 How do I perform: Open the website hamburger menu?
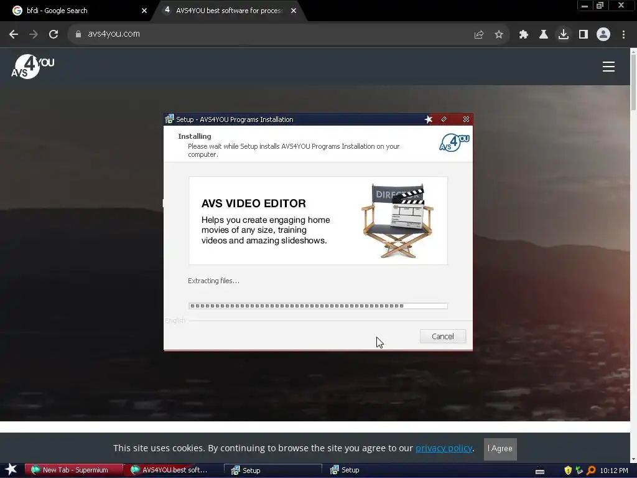click(608, 67)
